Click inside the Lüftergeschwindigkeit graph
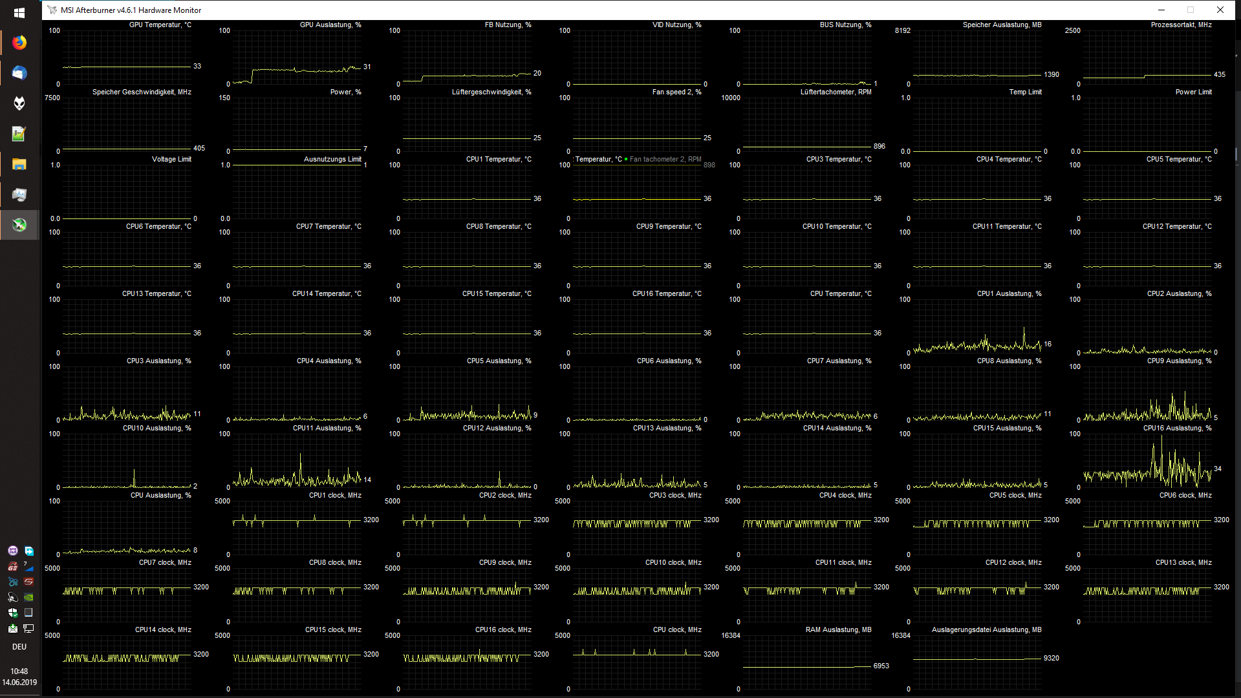The width and height of the screenshot is (1241, 698). [467, 124]
